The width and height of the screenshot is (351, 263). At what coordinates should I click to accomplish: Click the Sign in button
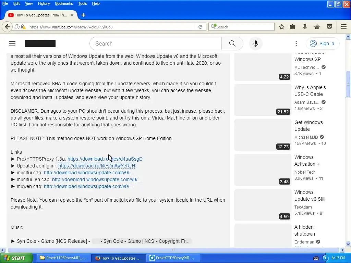[x=322, y=43]
